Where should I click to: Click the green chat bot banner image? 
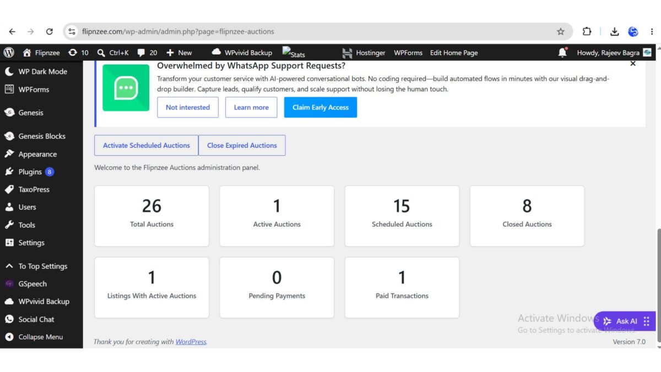click(x=126, y=88)
